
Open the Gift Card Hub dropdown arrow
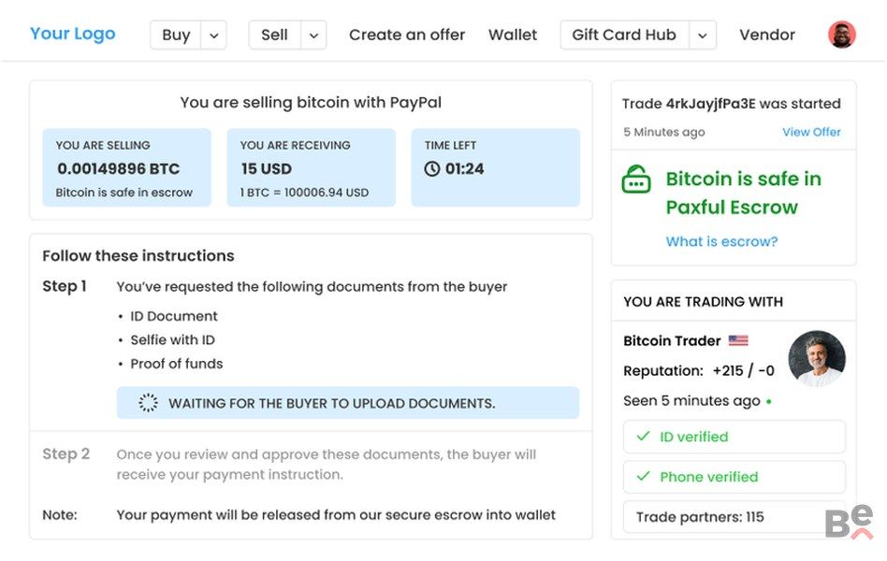(x=702, y=36)
